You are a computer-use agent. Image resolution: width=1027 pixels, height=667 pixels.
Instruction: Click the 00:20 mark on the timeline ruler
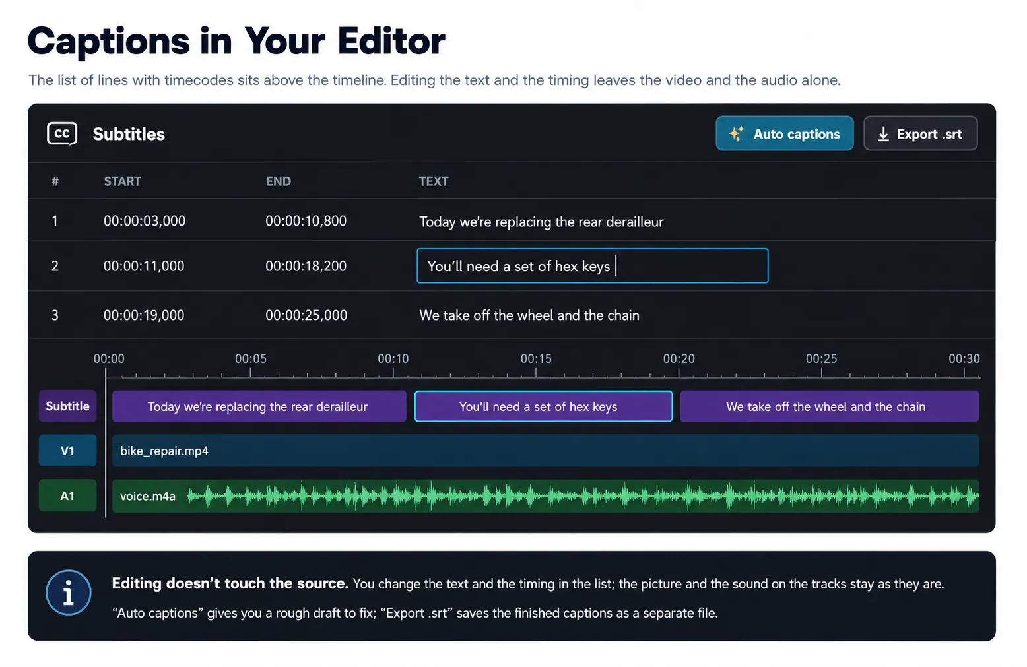679,359
